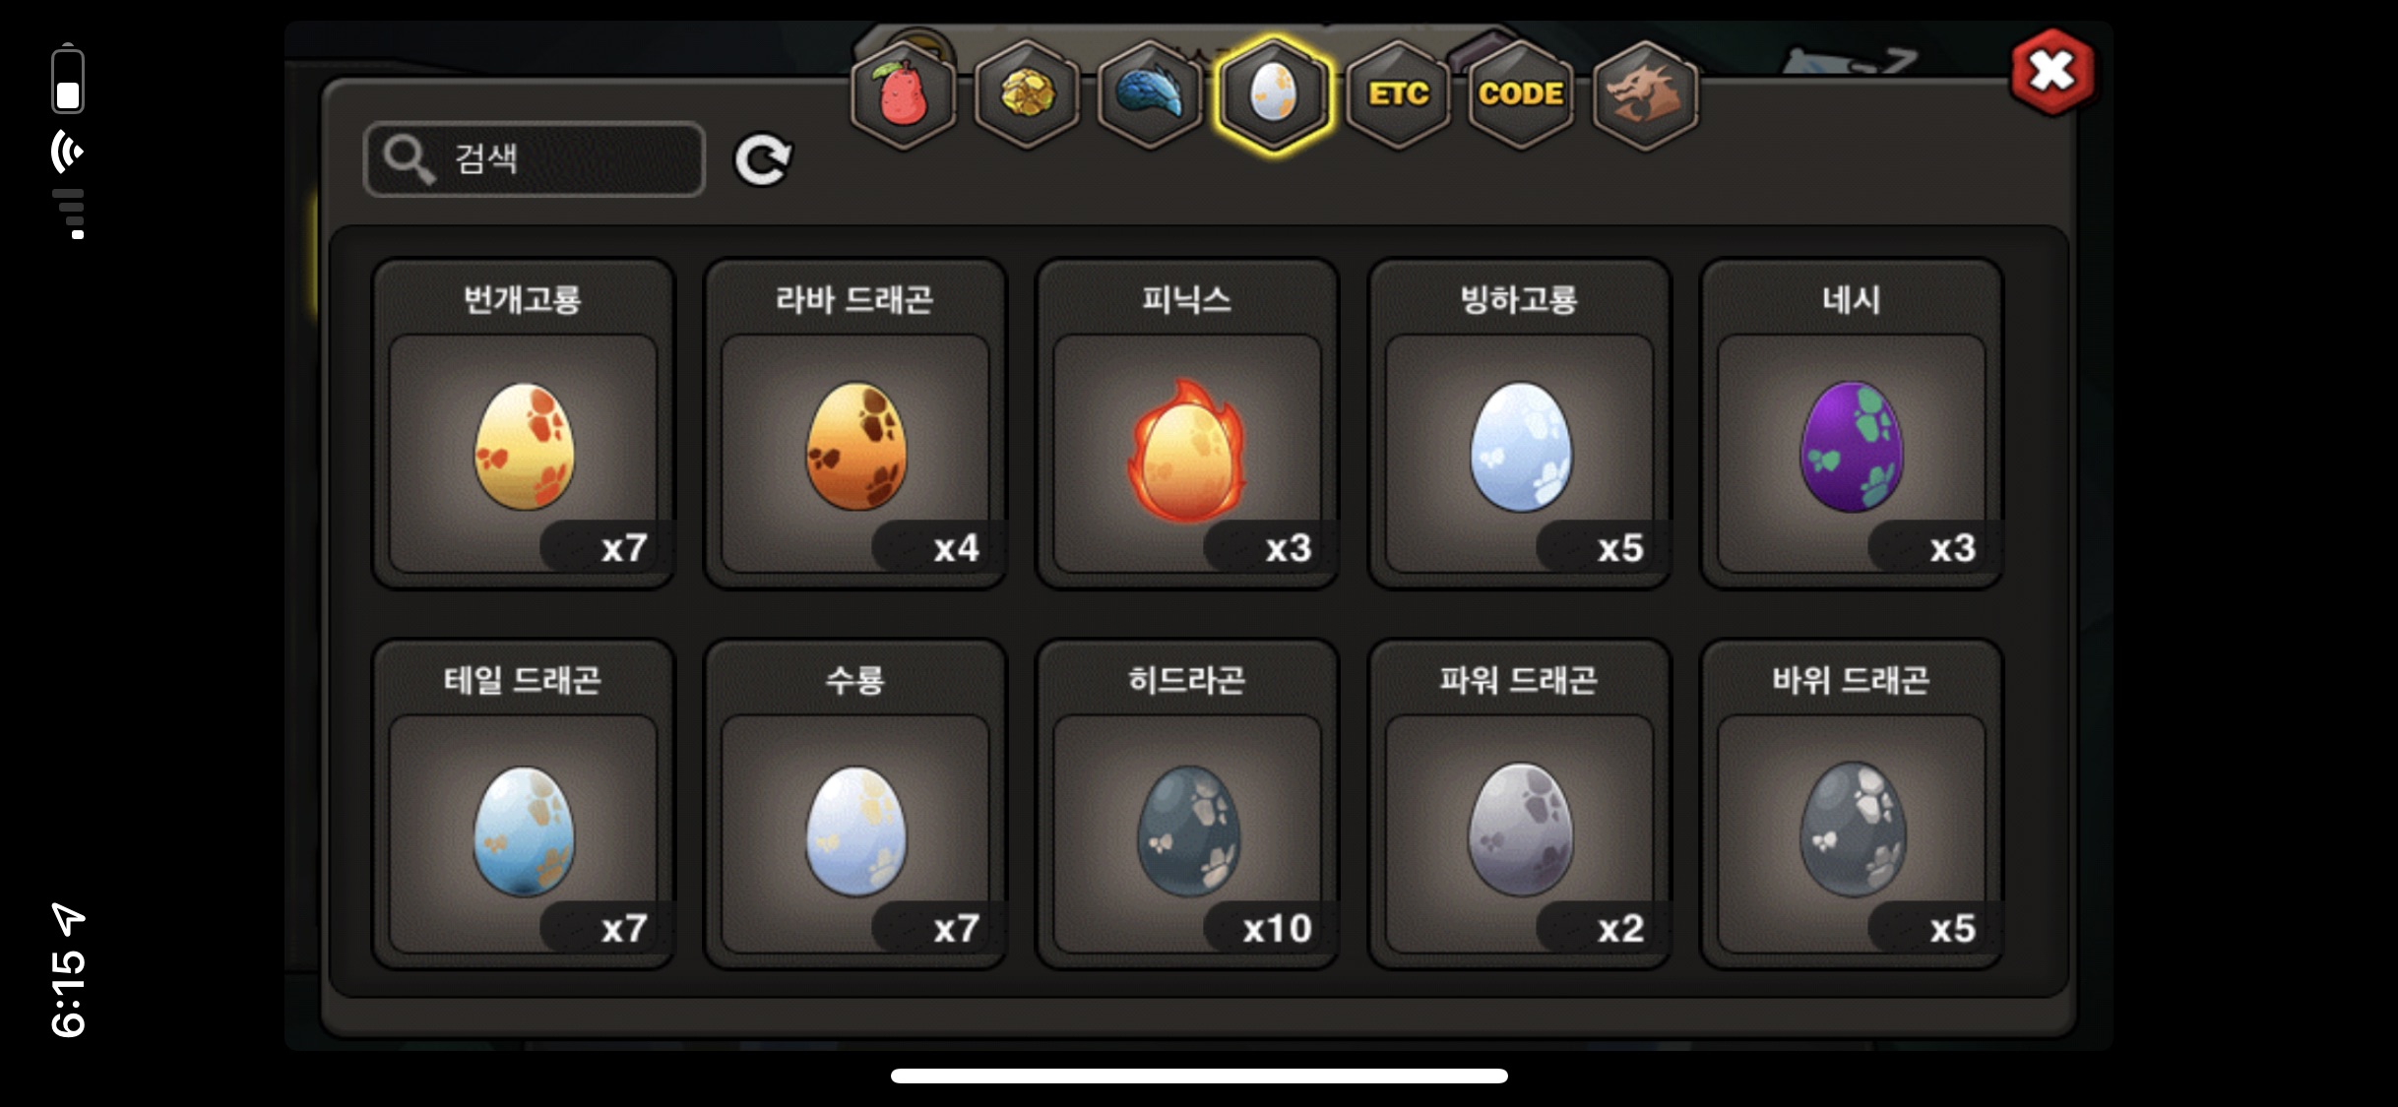Choose the 라바 드래곤 orange egg

[x=855, y=424]
